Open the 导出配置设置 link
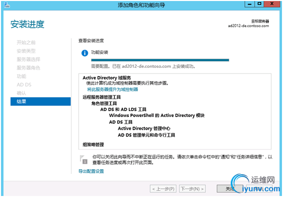This screenshot has height=197, width=283. pos(91,171)
